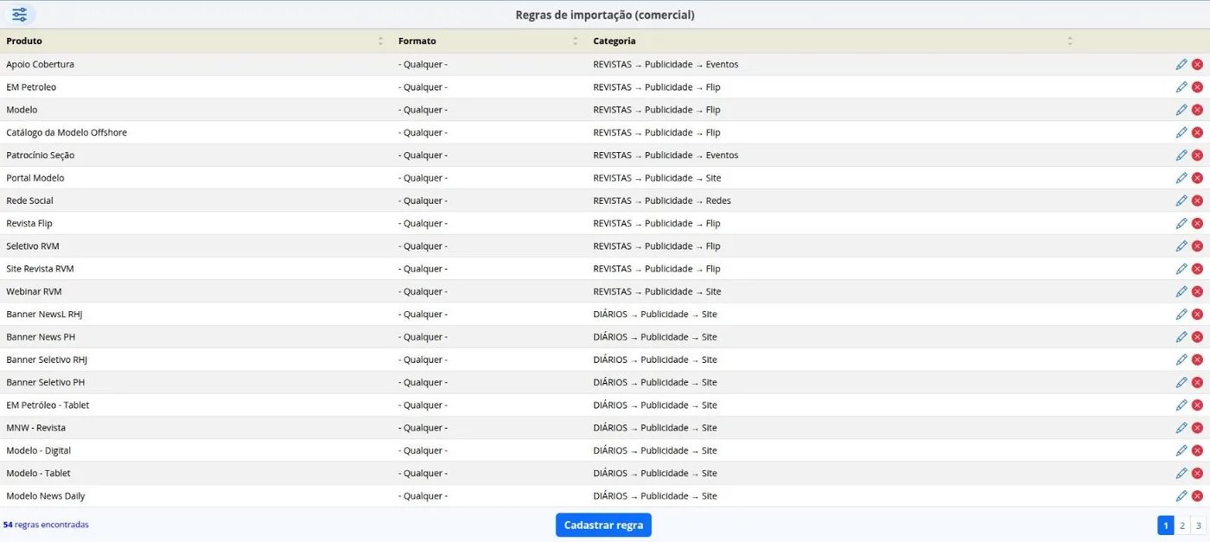Click the Modelo News Daily product name

46,496
